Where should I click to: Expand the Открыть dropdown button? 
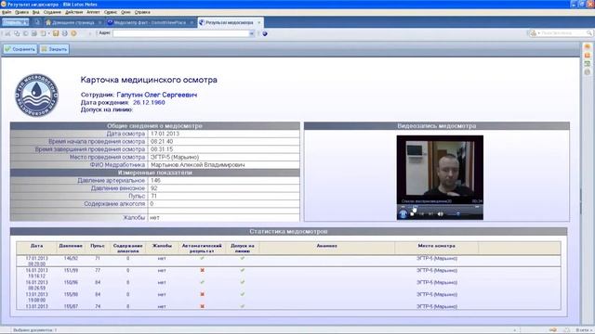coord(15,22)
